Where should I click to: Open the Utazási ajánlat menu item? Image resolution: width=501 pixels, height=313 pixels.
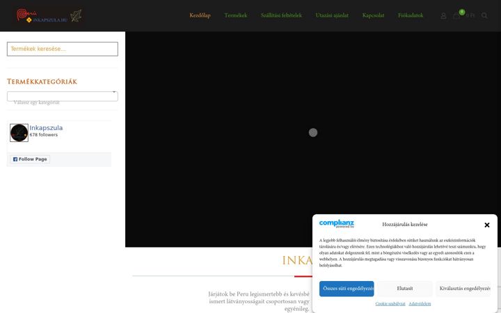pos(332,15)
